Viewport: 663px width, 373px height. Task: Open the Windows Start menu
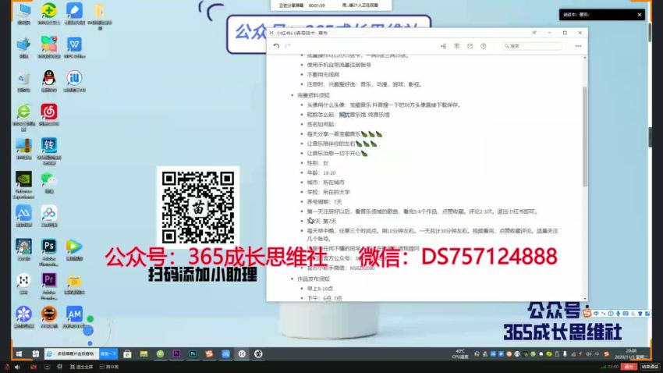pos(19,354)
